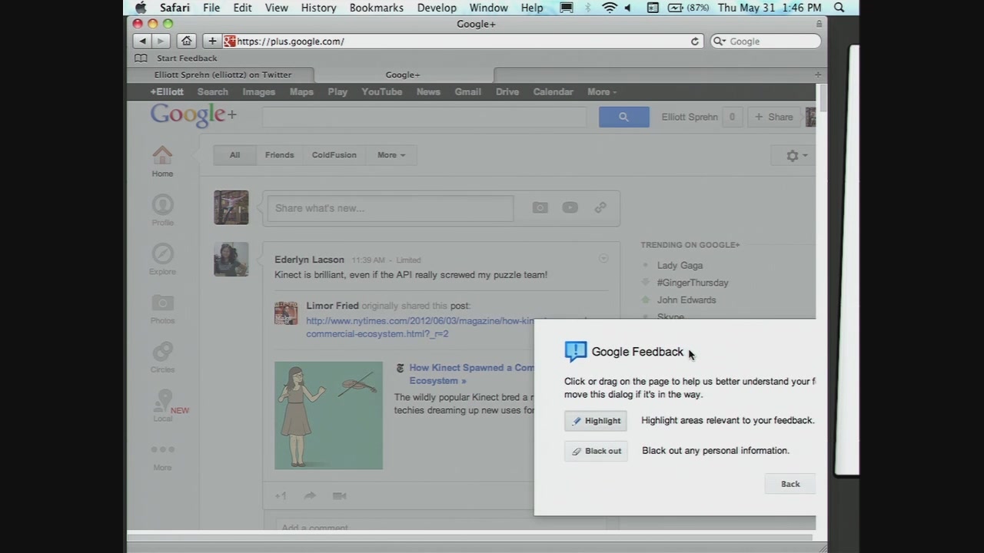Image resolution: width=984 pixels, height=553 pixels.
Task: Enable the Highlight mode in Google Feedback
Action: point(596,421)
